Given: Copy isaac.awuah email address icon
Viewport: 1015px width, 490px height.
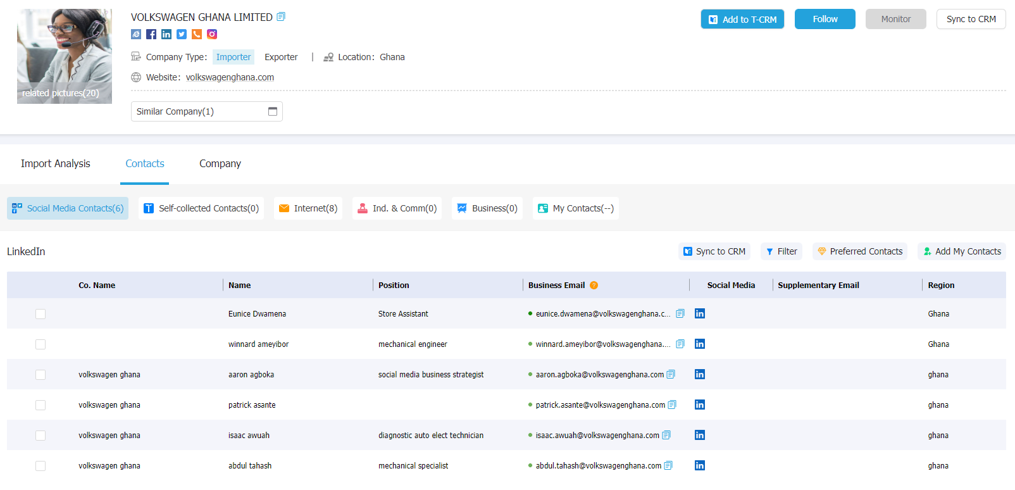Looking at the screenshot, I should [666, 435].
